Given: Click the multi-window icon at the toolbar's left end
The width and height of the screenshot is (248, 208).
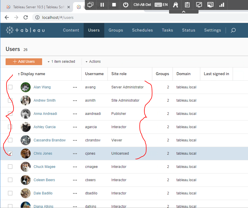Looking at the screenshot, I should pyautogui.click(x=90, y=5).
